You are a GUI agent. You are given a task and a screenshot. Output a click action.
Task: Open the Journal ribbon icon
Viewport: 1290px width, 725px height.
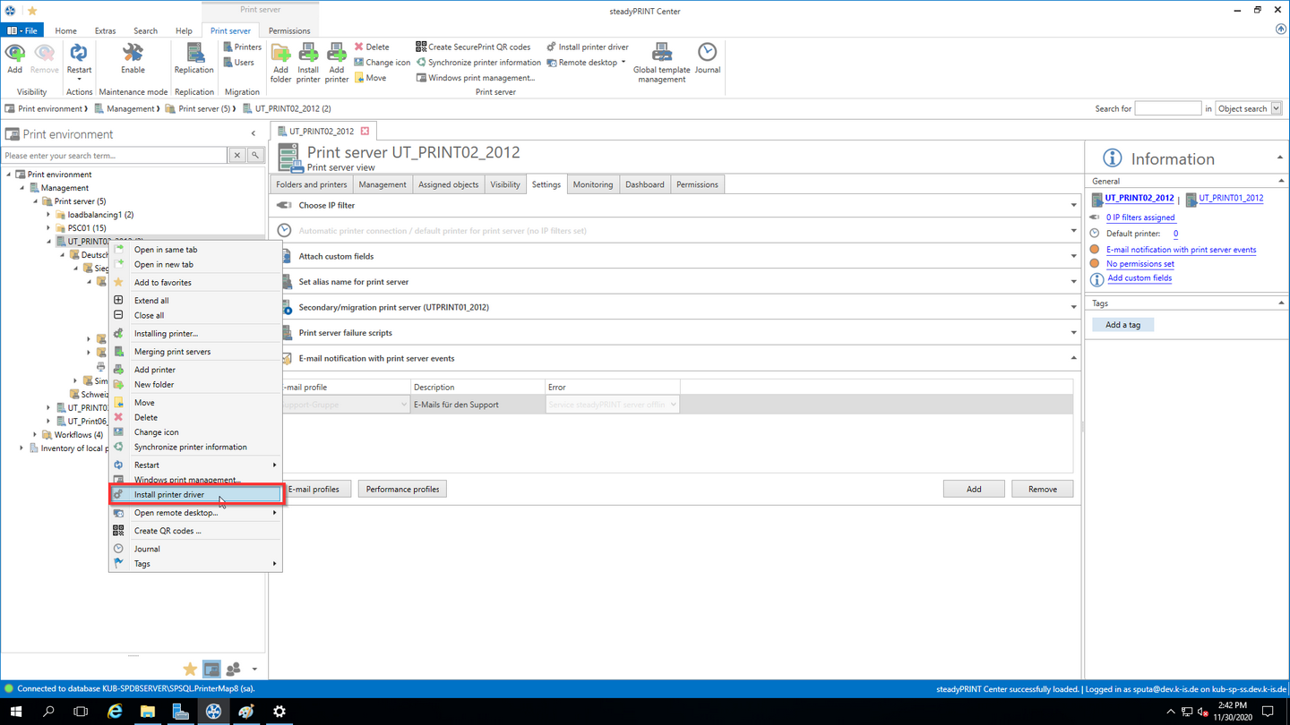pos(708,58)
